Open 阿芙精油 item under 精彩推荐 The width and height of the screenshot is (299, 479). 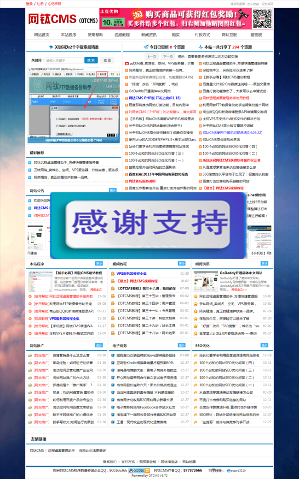tap(61, 177)
